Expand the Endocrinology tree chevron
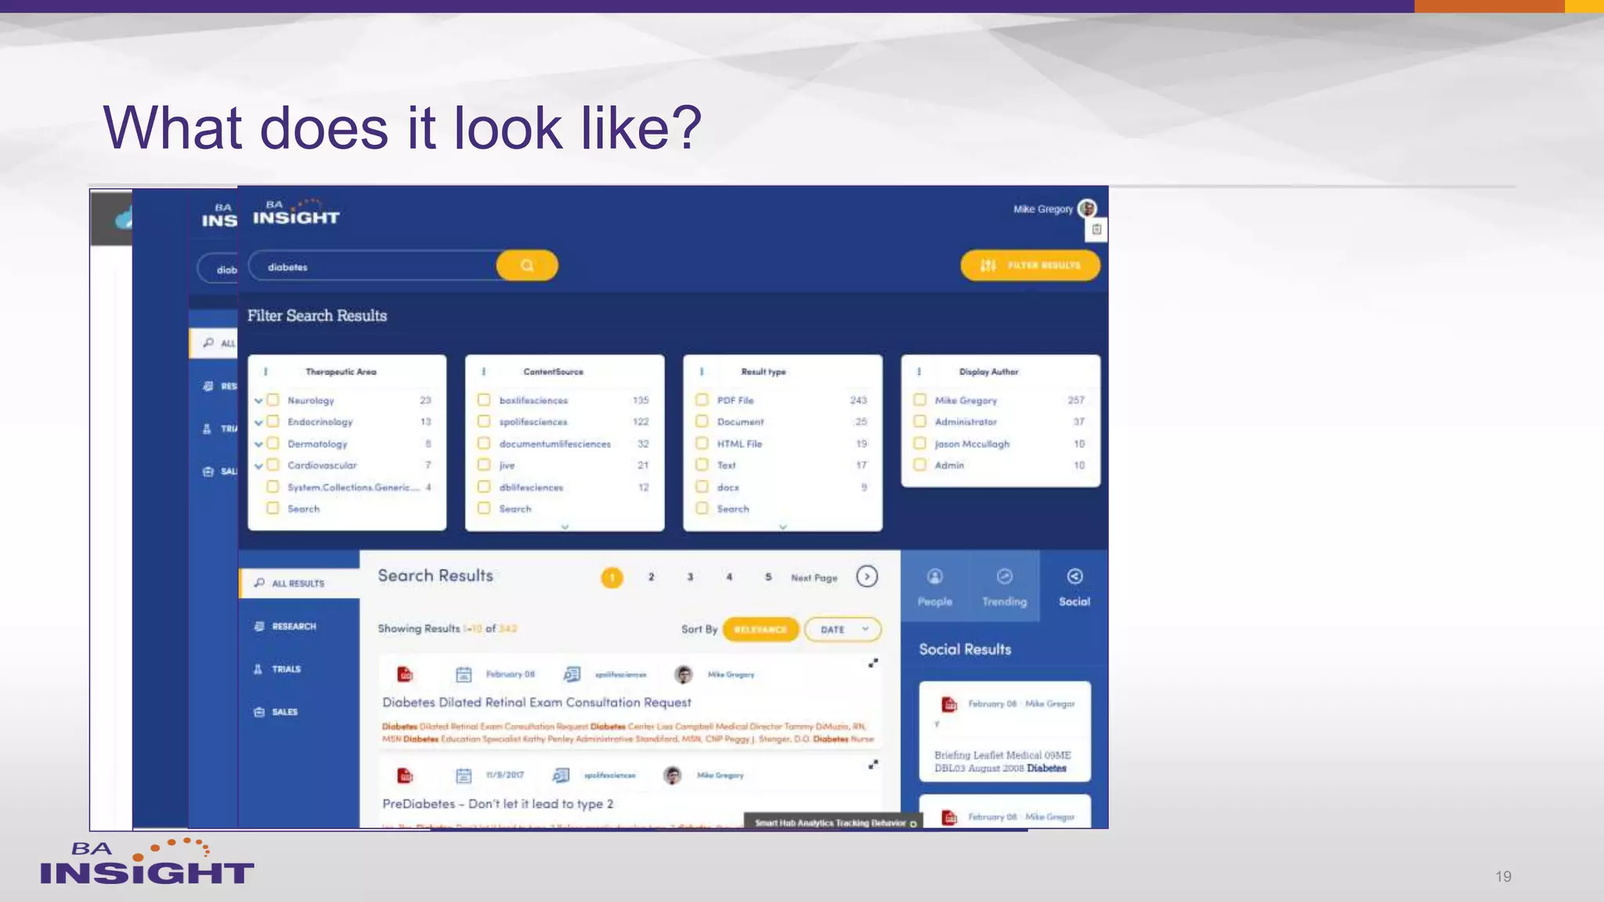 258,423
